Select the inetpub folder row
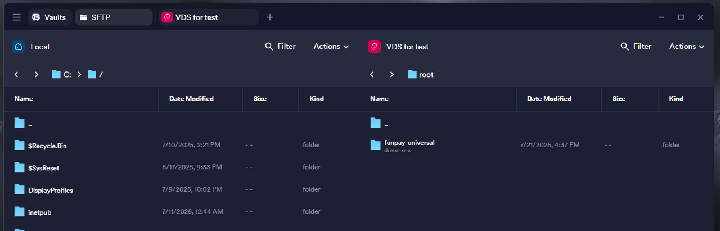The image size is (720, 231). point(40,212)
